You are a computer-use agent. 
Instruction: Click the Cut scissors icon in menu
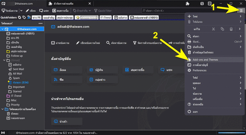(x=213, y=29)
